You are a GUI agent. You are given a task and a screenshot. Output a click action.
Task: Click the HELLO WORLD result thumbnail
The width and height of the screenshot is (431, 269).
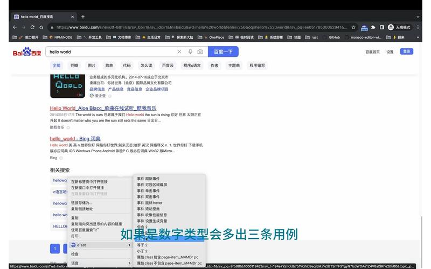pos(68,86)
